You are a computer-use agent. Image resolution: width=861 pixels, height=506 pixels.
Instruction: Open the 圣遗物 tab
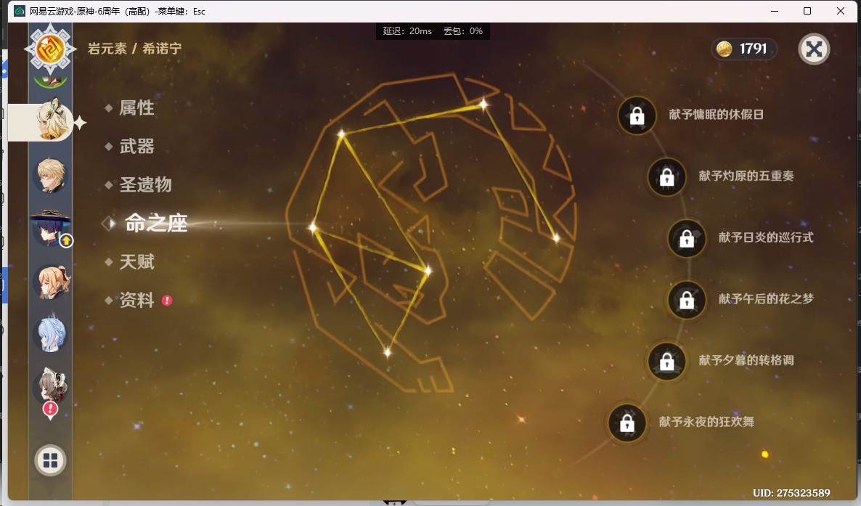pyautogui.click(x=145, y=184)
